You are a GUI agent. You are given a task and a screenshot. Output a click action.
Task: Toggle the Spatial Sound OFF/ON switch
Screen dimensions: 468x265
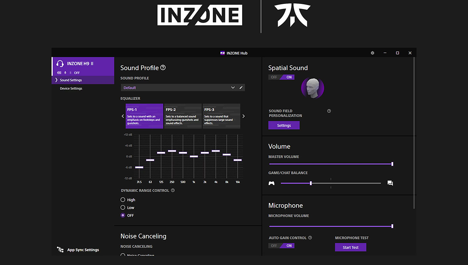click(x=281, y=77)
